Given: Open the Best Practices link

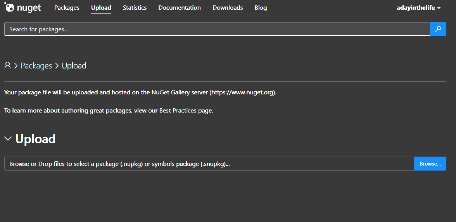Looking at the screenshot, I should click(178, 111).
